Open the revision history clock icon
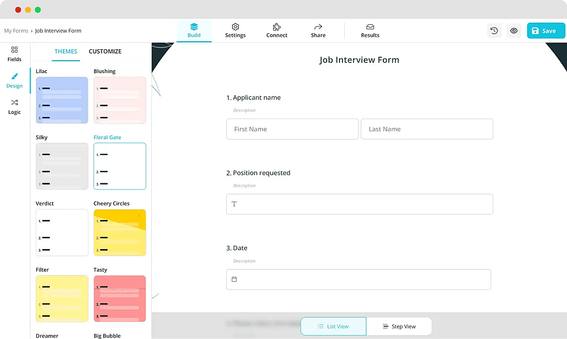 coord(494,31)
